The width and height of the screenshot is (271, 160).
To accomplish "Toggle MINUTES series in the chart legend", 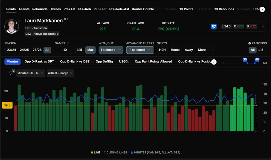I will point(155,152).
